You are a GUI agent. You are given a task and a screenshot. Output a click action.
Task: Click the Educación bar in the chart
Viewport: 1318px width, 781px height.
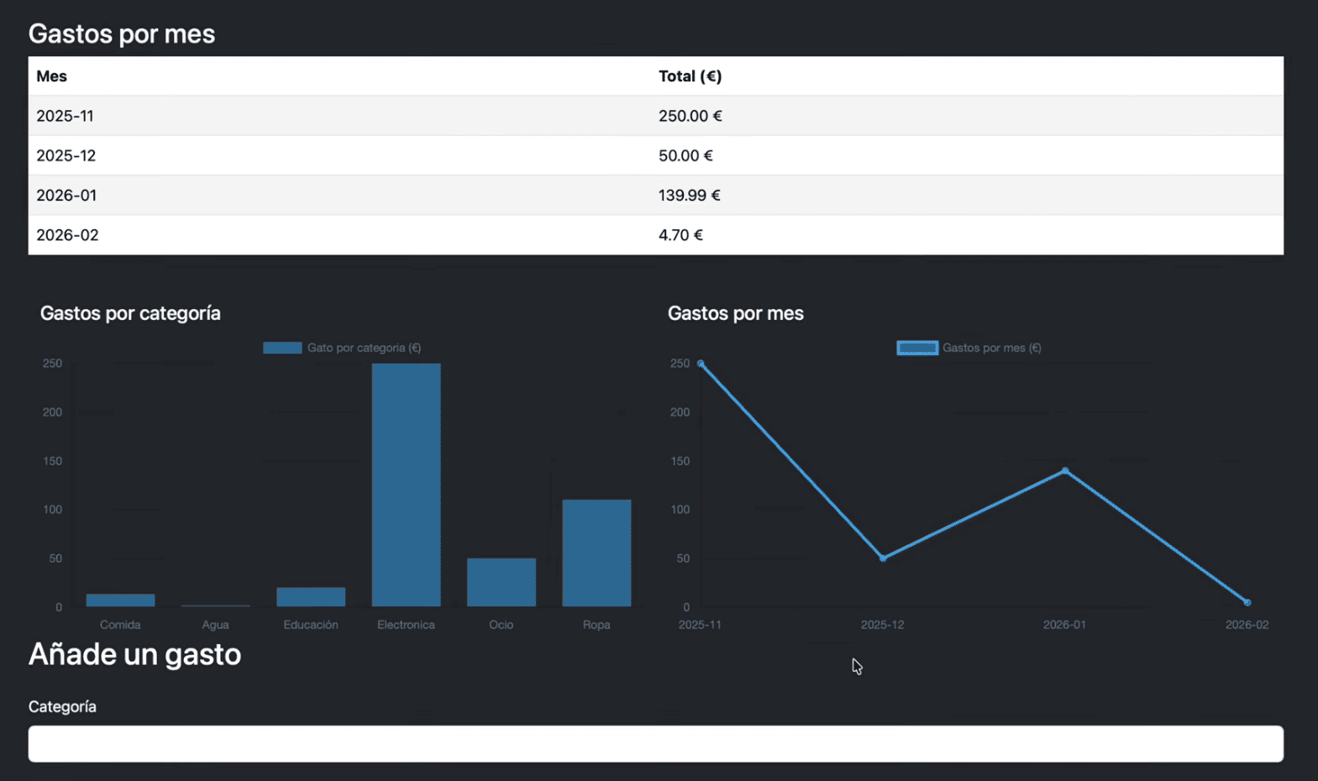311,597
